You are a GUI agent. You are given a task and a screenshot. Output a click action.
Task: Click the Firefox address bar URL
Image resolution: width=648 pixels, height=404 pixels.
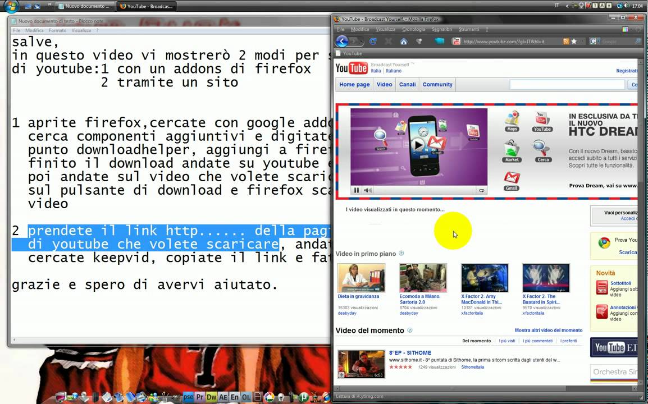504,42
